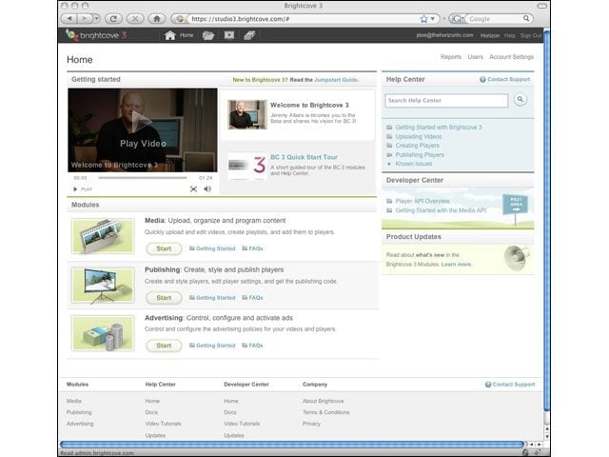Open the Advertising module icon in header
This screenshot has height=457, width=609.
249,35
